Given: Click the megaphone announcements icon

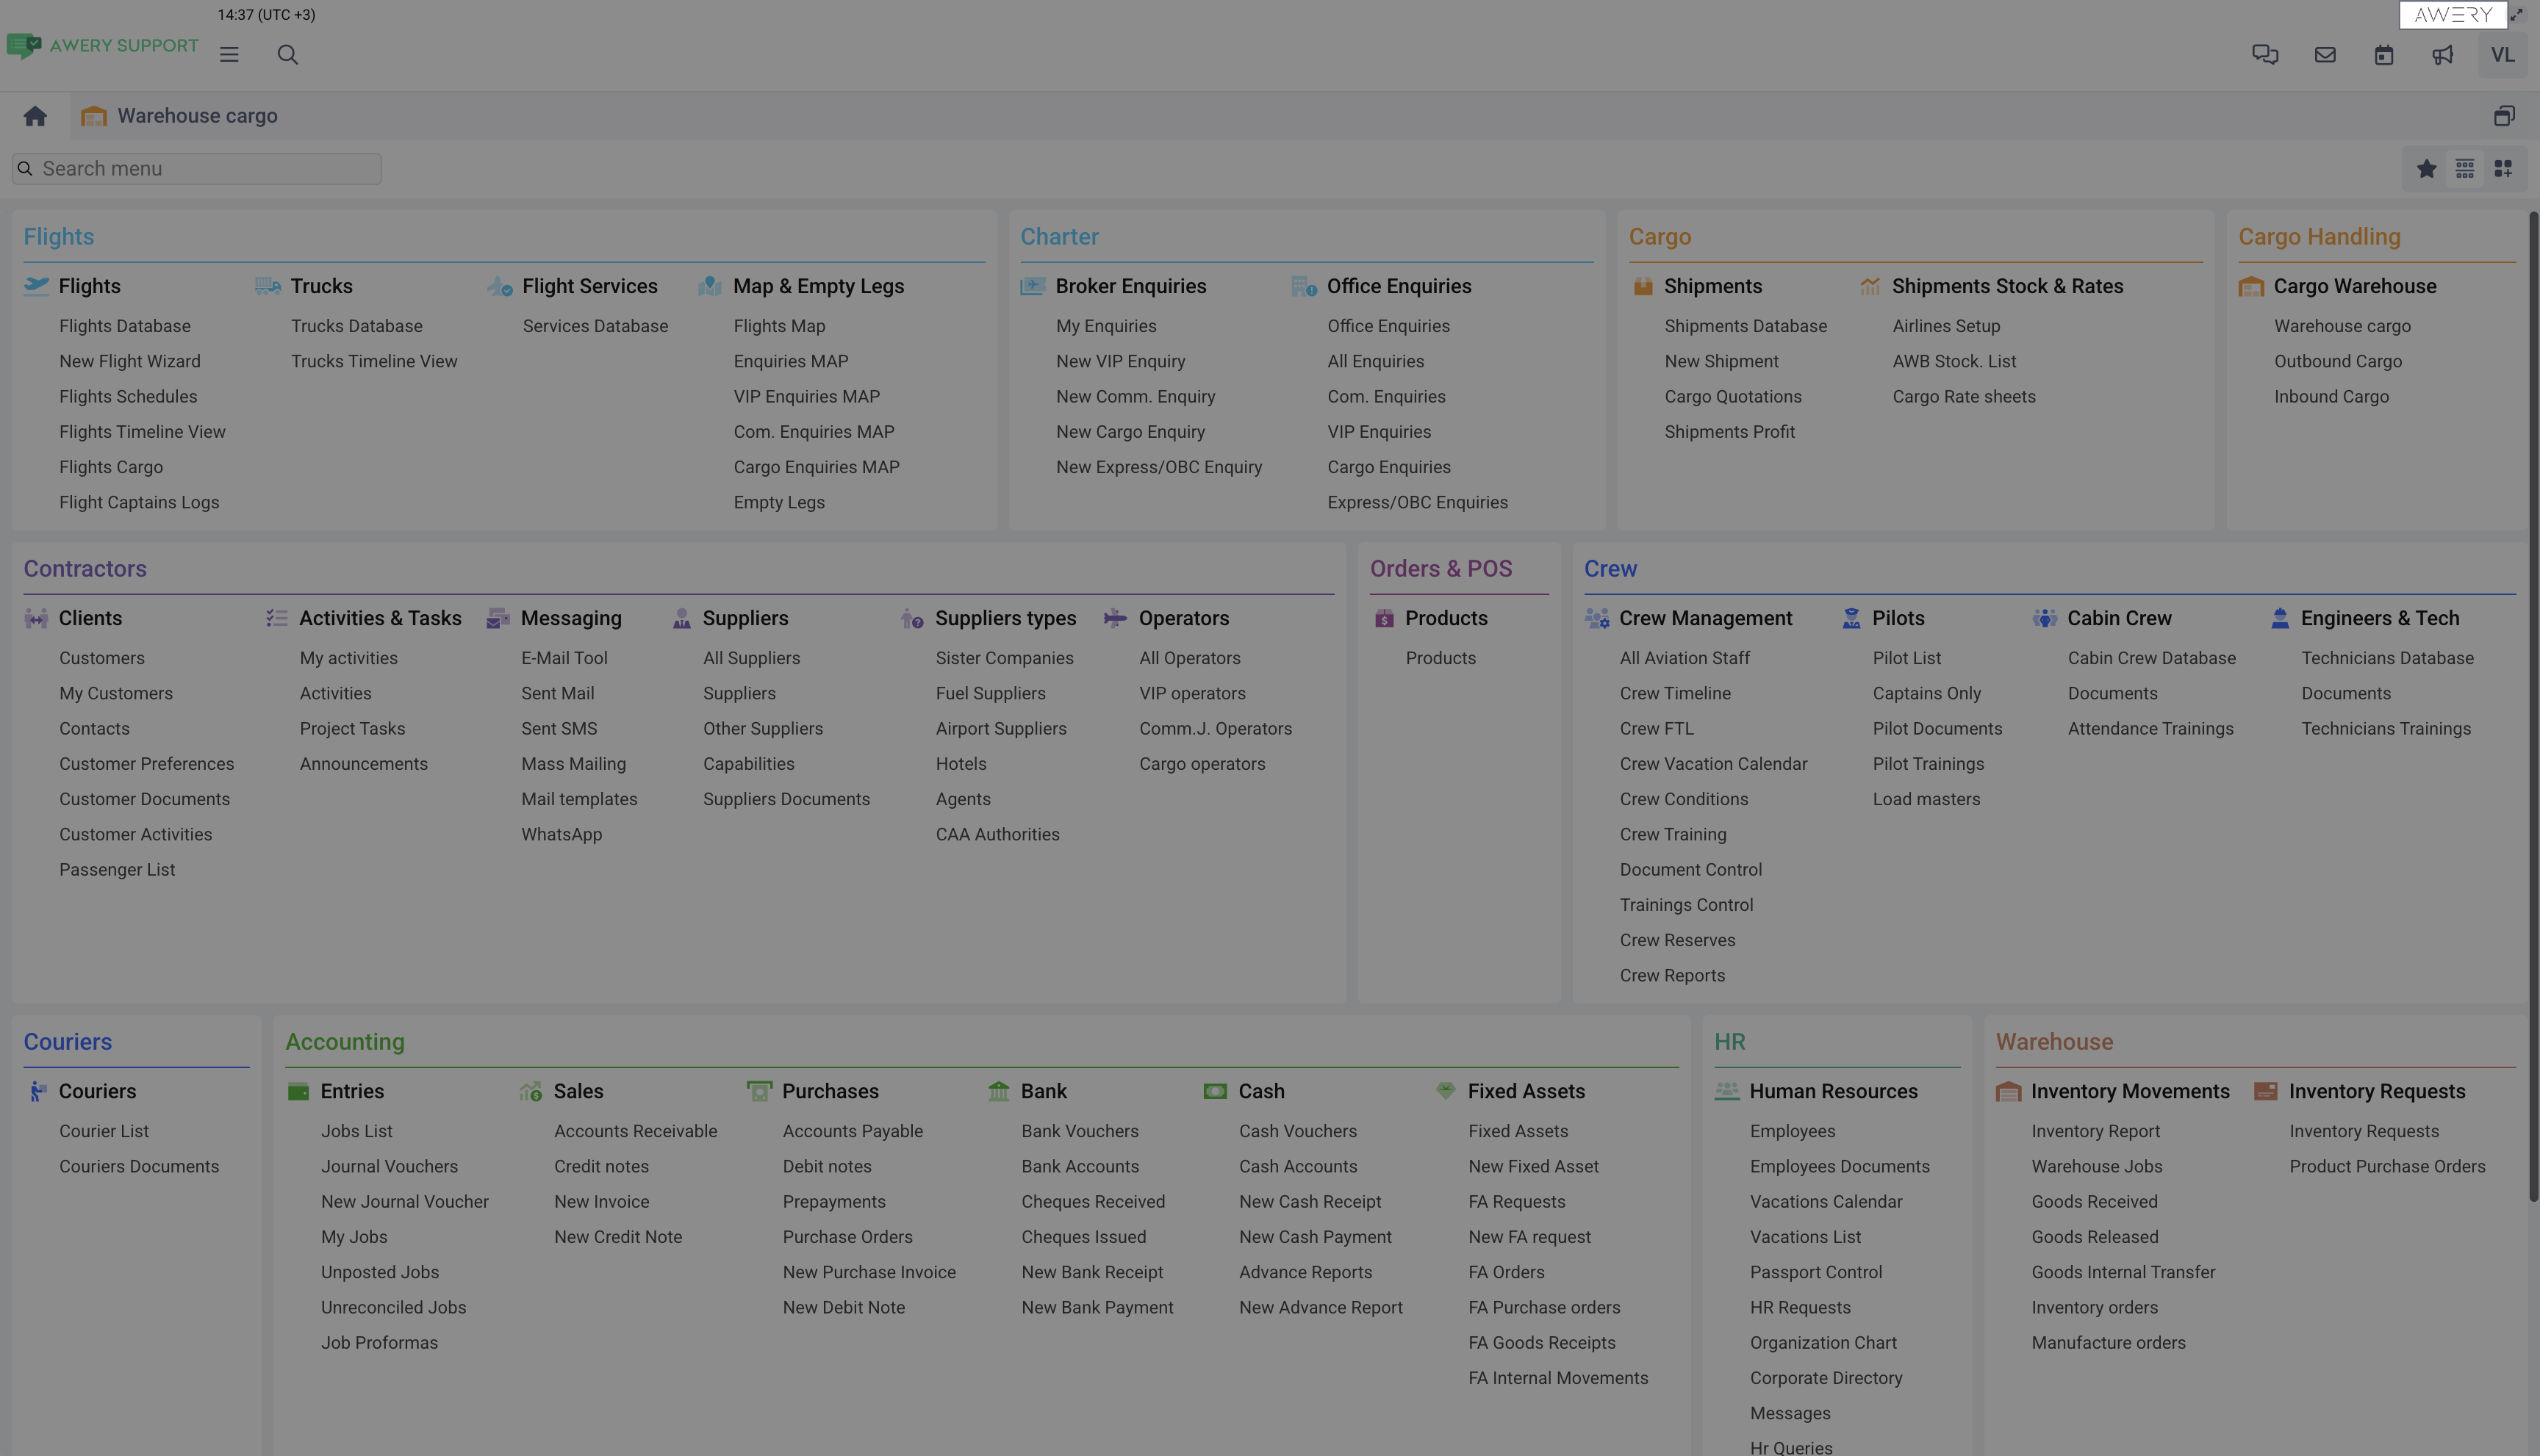Looking at the screenshot, I should pos(2442,55).
